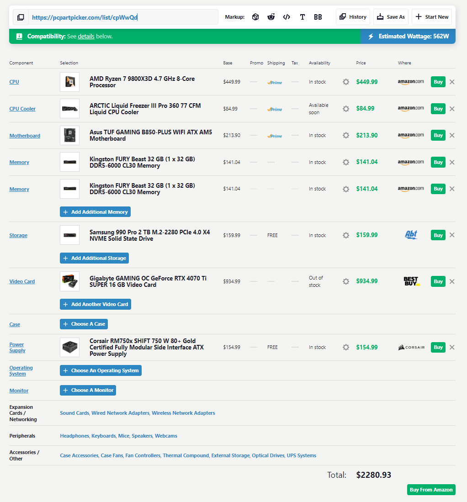Click Add Another Video Card button
Screen dimensions: 467x502
pyautogui.click(x=96, y=304)
